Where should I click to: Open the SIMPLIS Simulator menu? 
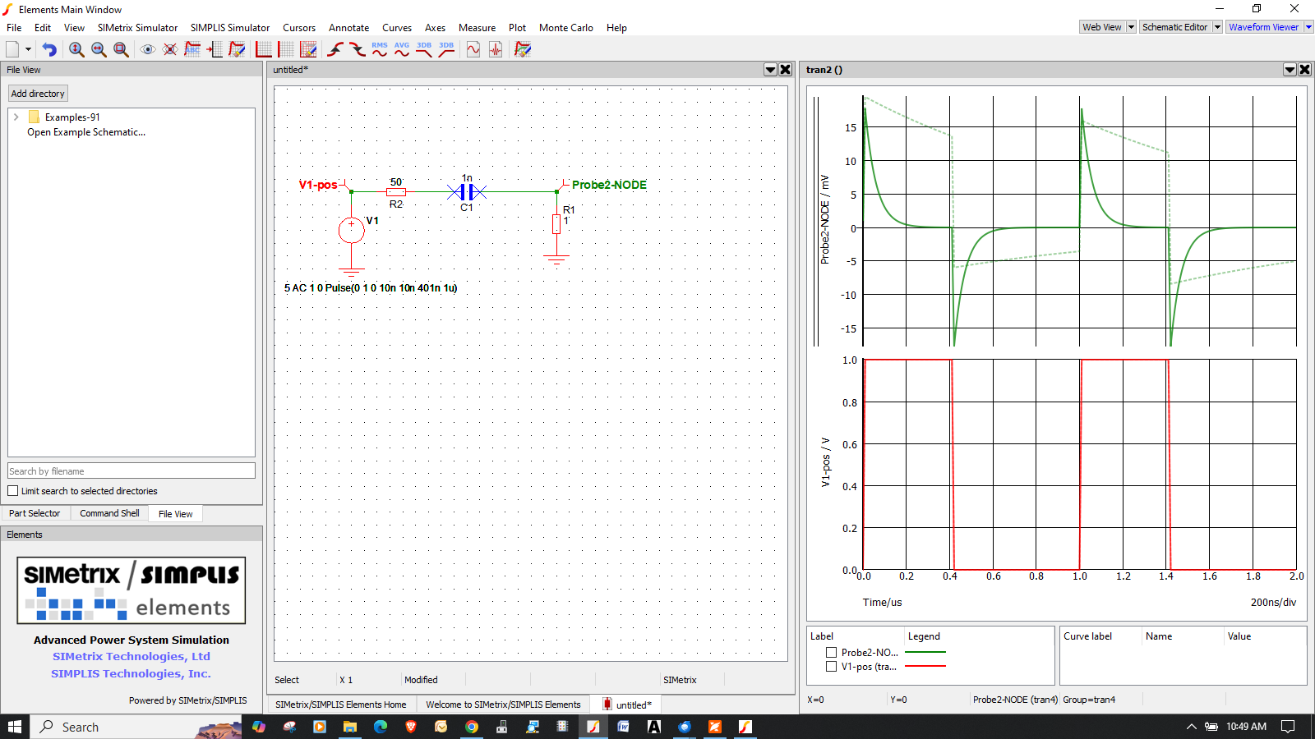coord(230,28)
